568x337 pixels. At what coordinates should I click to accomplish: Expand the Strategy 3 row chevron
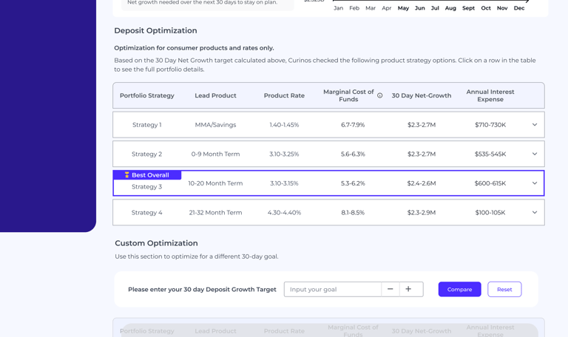tap(535, 183)
